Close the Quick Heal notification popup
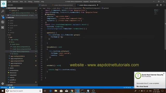Image resolution: width=166 pixels, height=93 pixels. [x=164, y=73]
